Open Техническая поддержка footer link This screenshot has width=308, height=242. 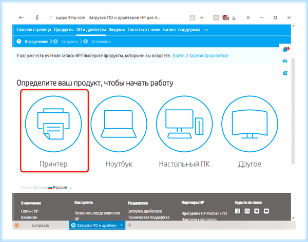(x=149, y=217)
